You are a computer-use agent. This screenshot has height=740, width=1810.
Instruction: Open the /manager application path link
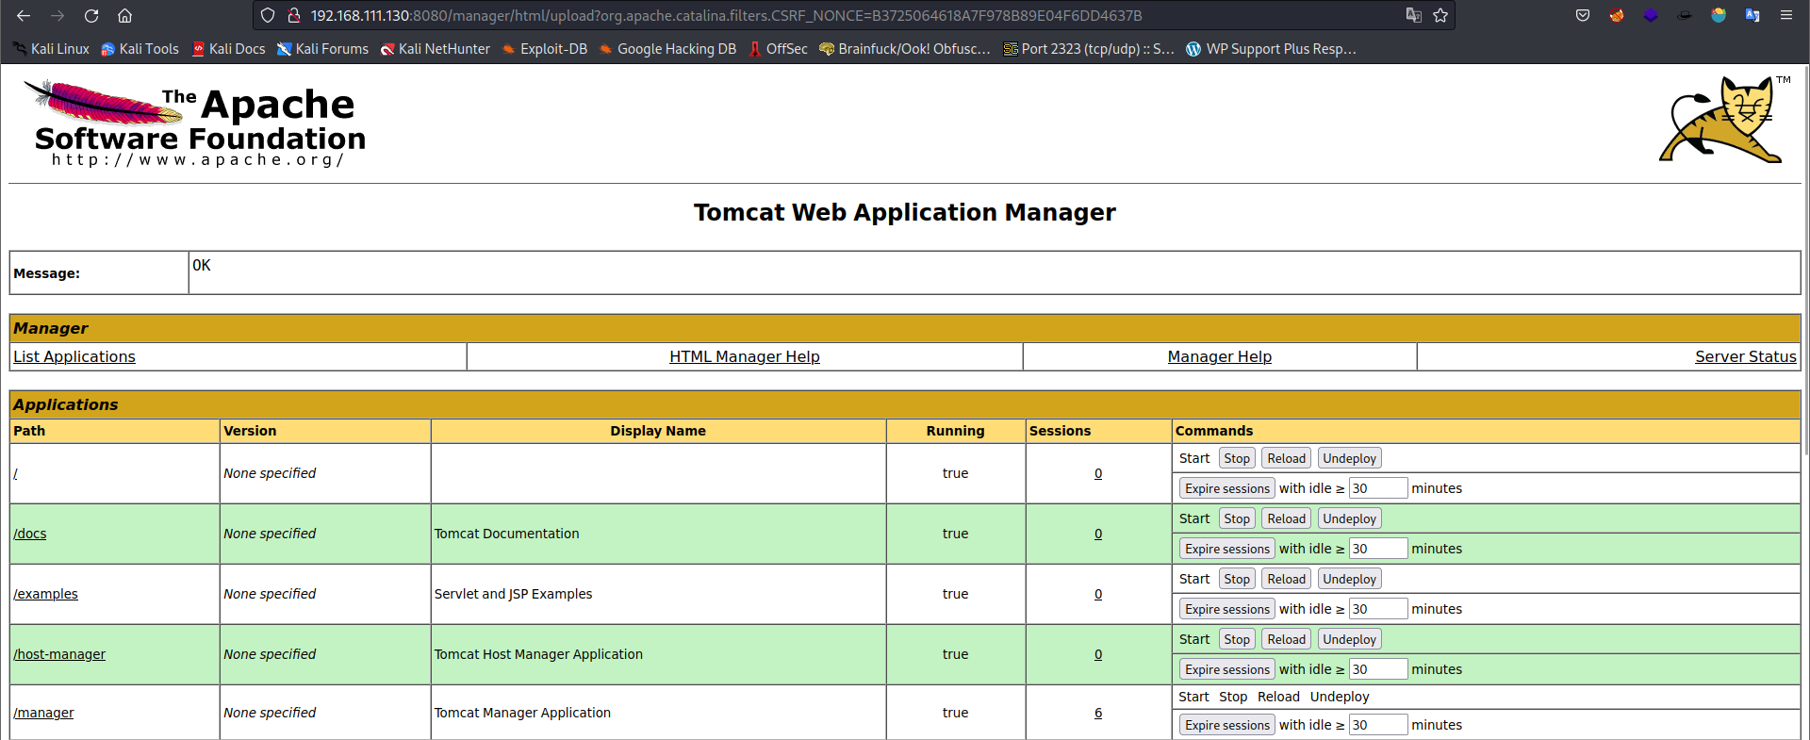click(43, 713)
